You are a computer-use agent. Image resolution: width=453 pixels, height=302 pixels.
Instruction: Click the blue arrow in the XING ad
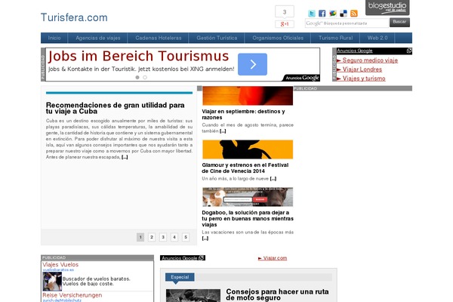252,64
